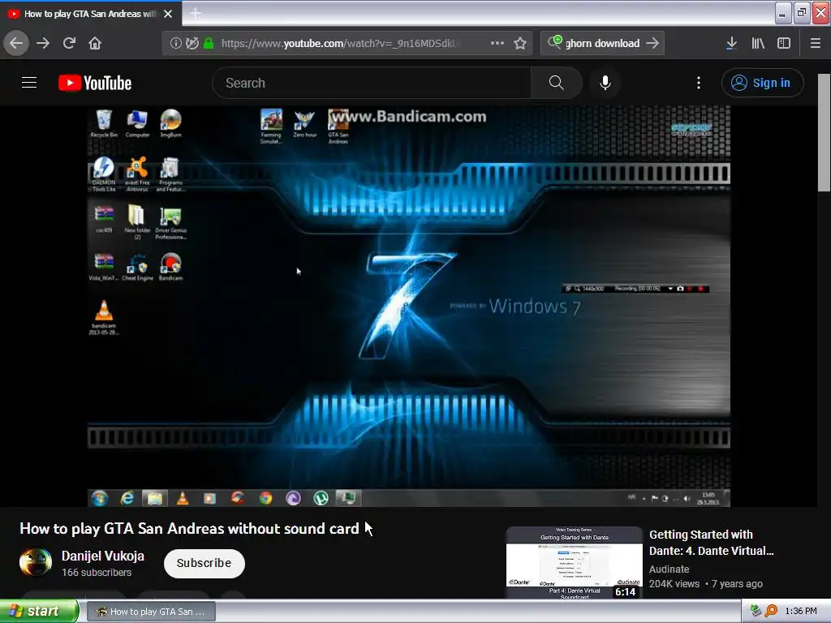Click the 204K views text
Screen dimensions: 831x623
tap(674, 584)
